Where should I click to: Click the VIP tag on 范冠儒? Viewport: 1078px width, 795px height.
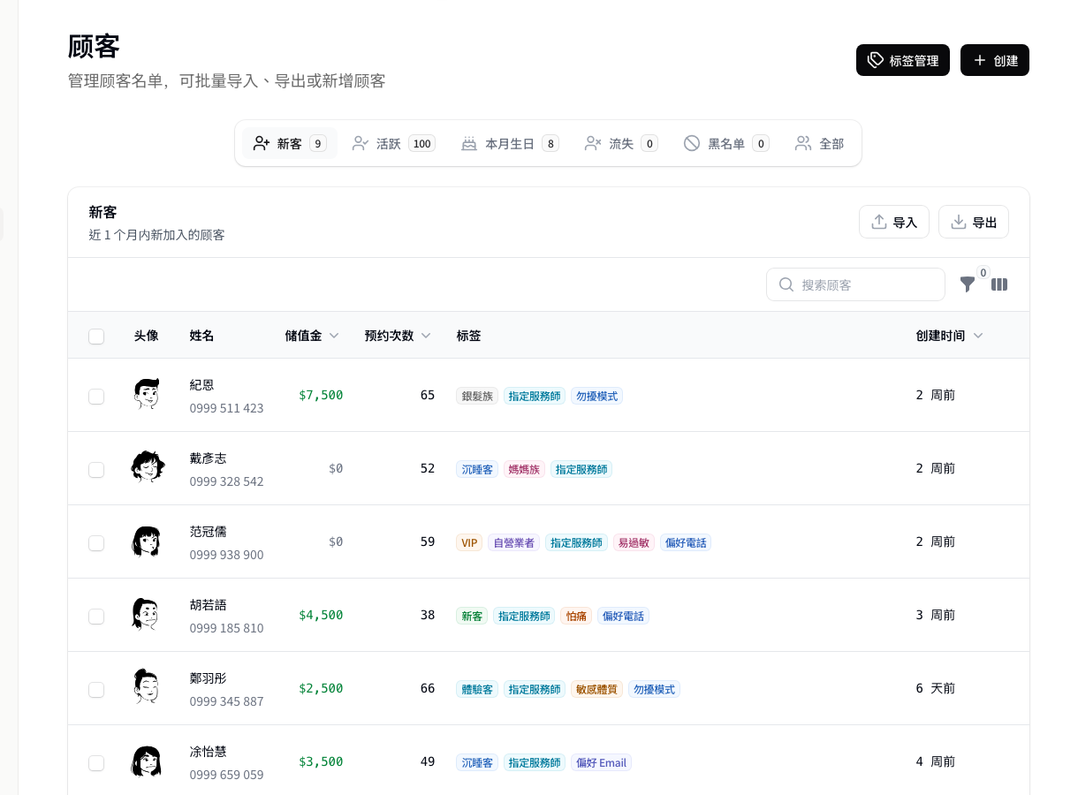[469, 542]
